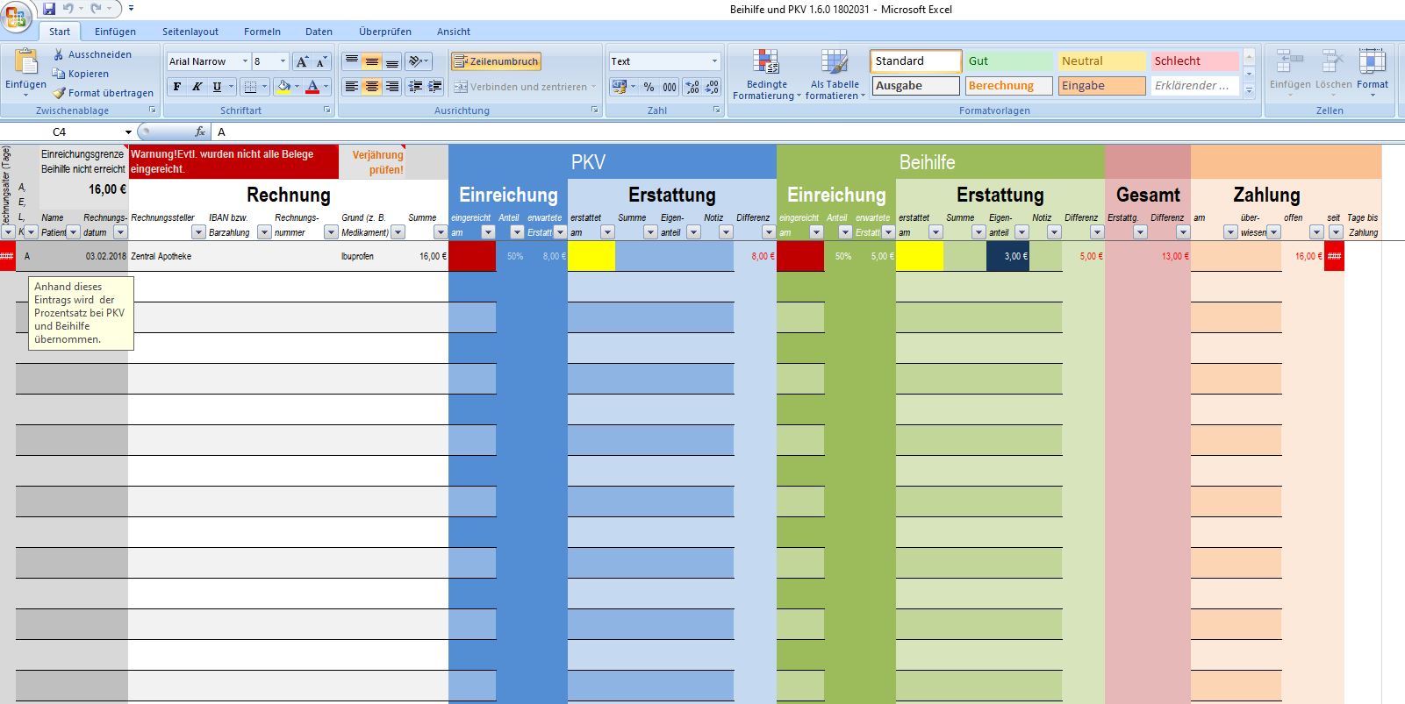Toggle italic formatting (K)

[x=197, y=87]
